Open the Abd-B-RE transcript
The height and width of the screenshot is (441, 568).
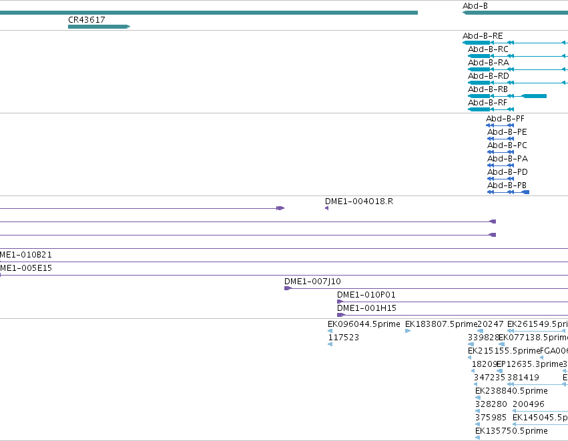coord(515,43)
